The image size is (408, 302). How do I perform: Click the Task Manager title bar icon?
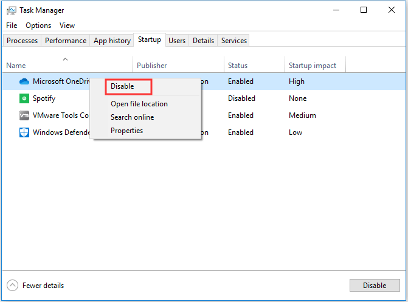(12, 10)
